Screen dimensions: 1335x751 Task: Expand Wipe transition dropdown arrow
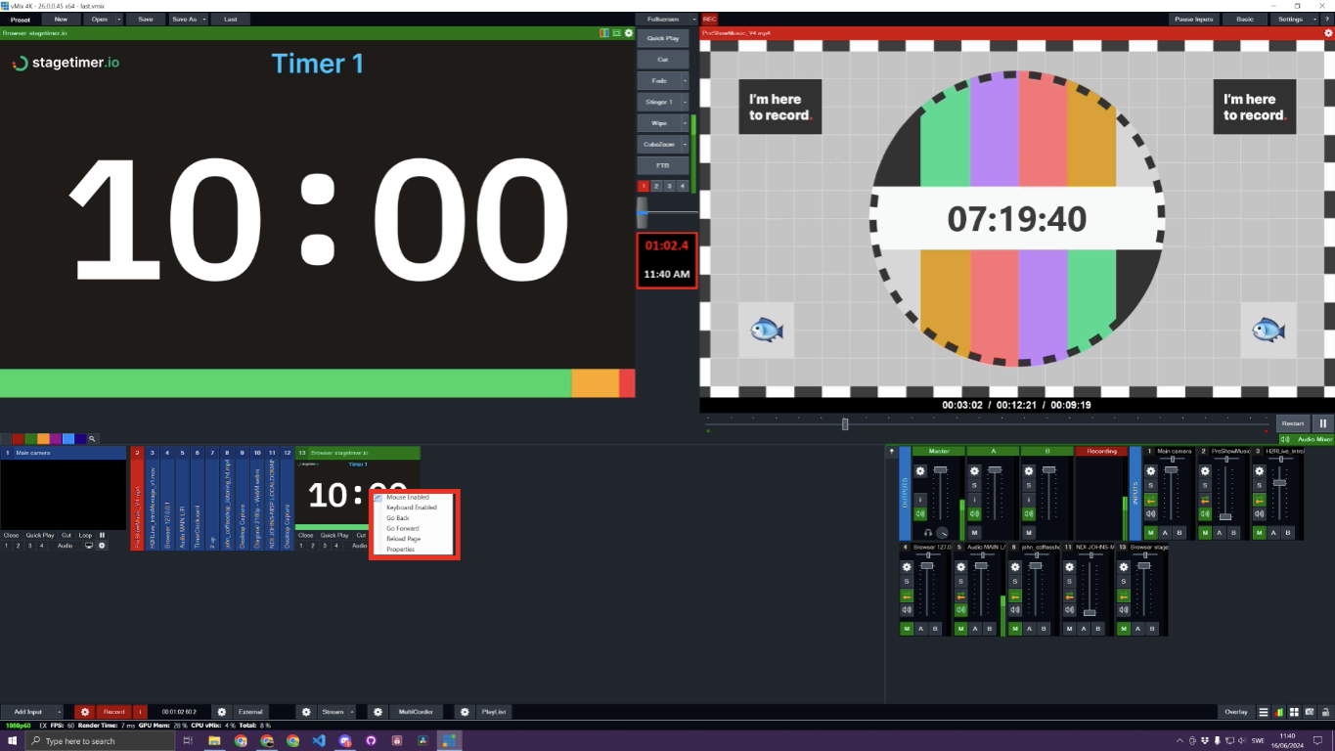pos(685,123)
